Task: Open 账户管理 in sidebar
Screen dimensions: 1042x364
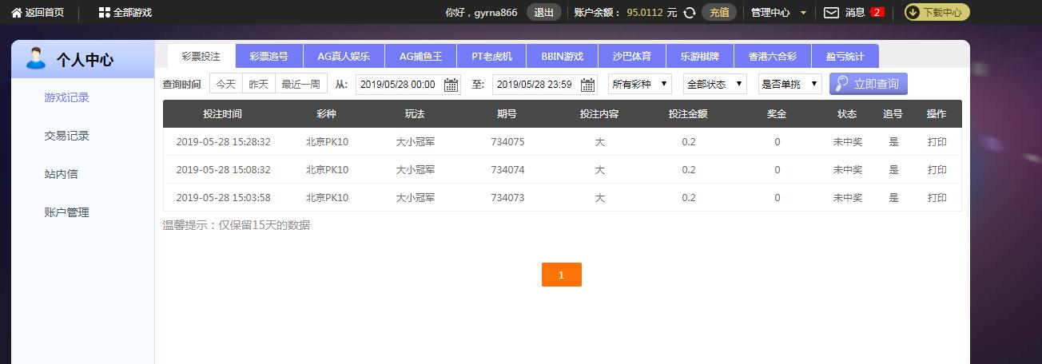Action: tap(67, 212)
